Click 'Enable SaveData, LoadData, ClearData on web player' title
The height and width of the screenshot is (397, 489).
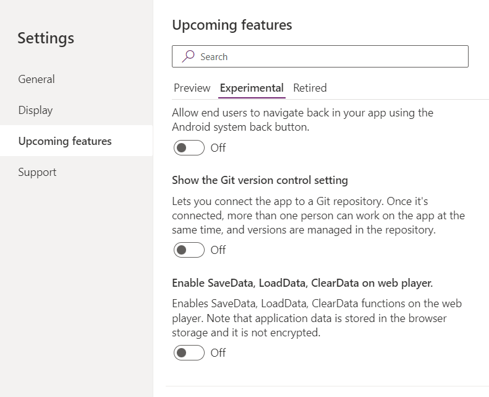pos(302,283)
